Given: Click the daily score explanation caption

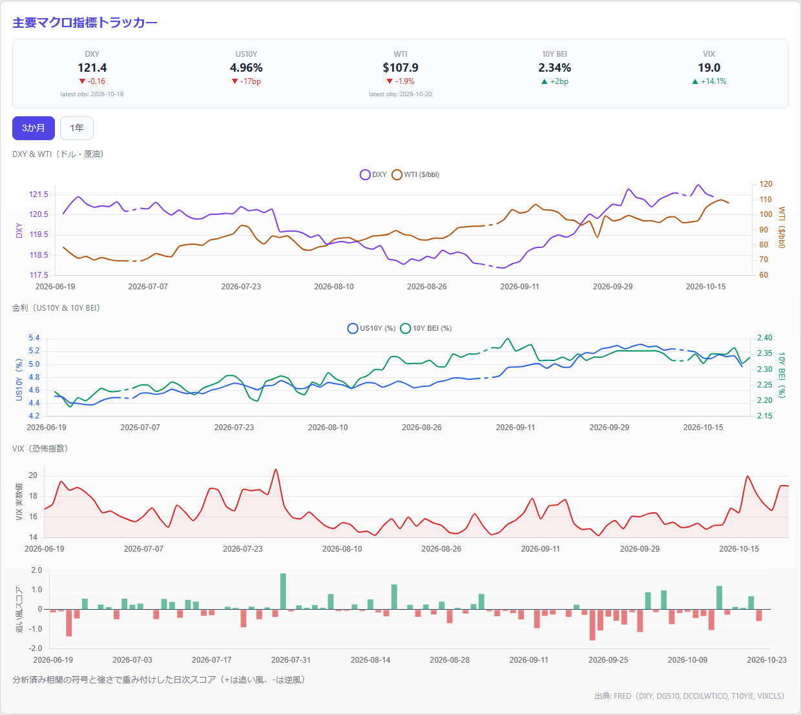Looking at the screenshot, I should coord(159,679).
